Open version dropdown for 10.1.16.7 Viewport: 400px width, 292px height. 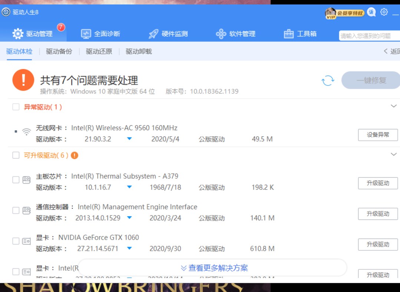(129, 187)
